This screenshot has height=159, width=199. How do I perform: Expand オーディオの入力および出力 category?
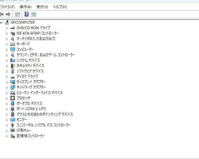click(7, 39)
